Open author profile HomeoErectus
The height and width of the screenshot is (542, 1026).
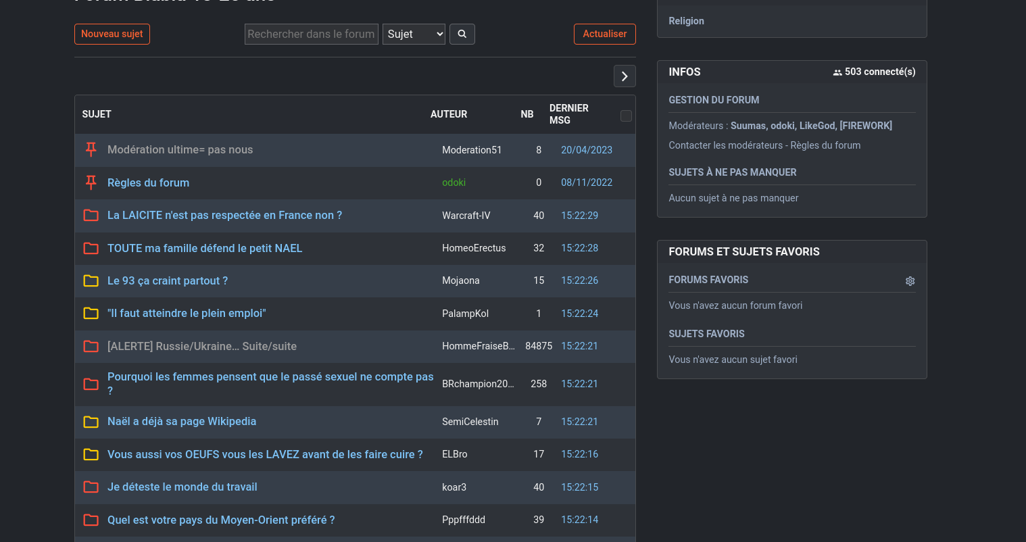474,248
